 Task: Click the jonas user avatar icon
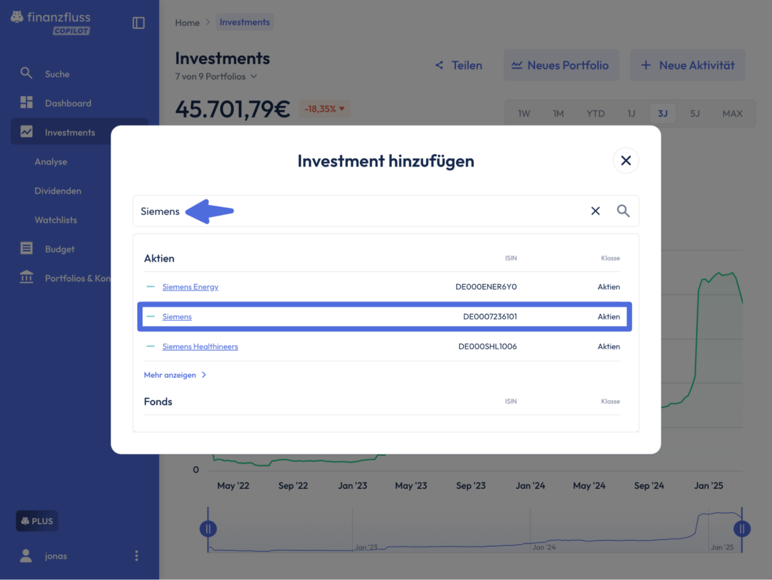[x=26, y=555]
